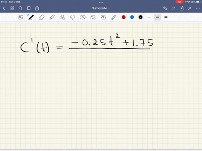Go back using the left chevron
The image size is (202, 151).
tap(4, 8)
